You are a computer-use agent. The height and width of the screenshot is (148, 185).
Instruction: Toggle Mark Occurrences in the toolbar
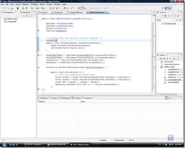coord(82,8)
